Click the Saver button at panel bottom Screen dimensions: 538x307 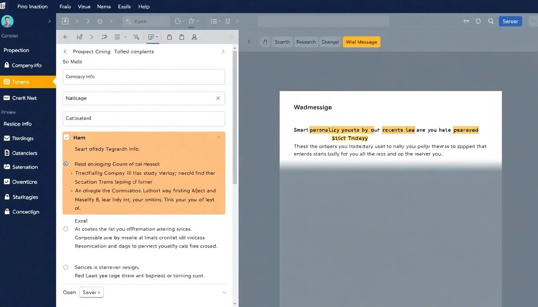click(x=92, y=293)
